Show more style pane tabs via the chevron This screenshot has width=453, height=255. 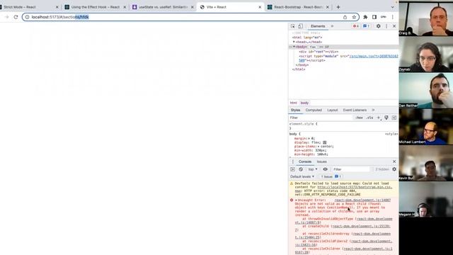[373, 110]
